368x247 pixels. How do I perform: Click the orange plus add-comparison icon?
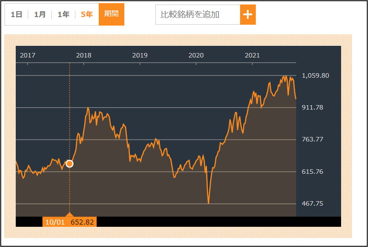248,14
